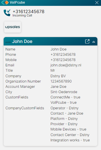Click the Operator - Dstny entry

click(64, 108)
